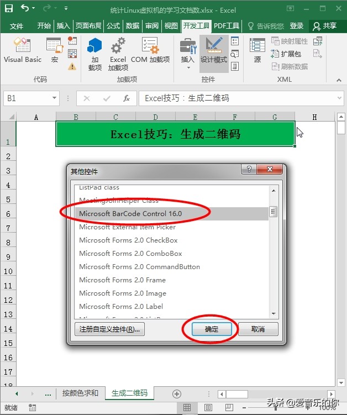Click the Save icon in quick access toolbar
The width and height of the screenshot is (347, 415).
click(x=9, y=9)
